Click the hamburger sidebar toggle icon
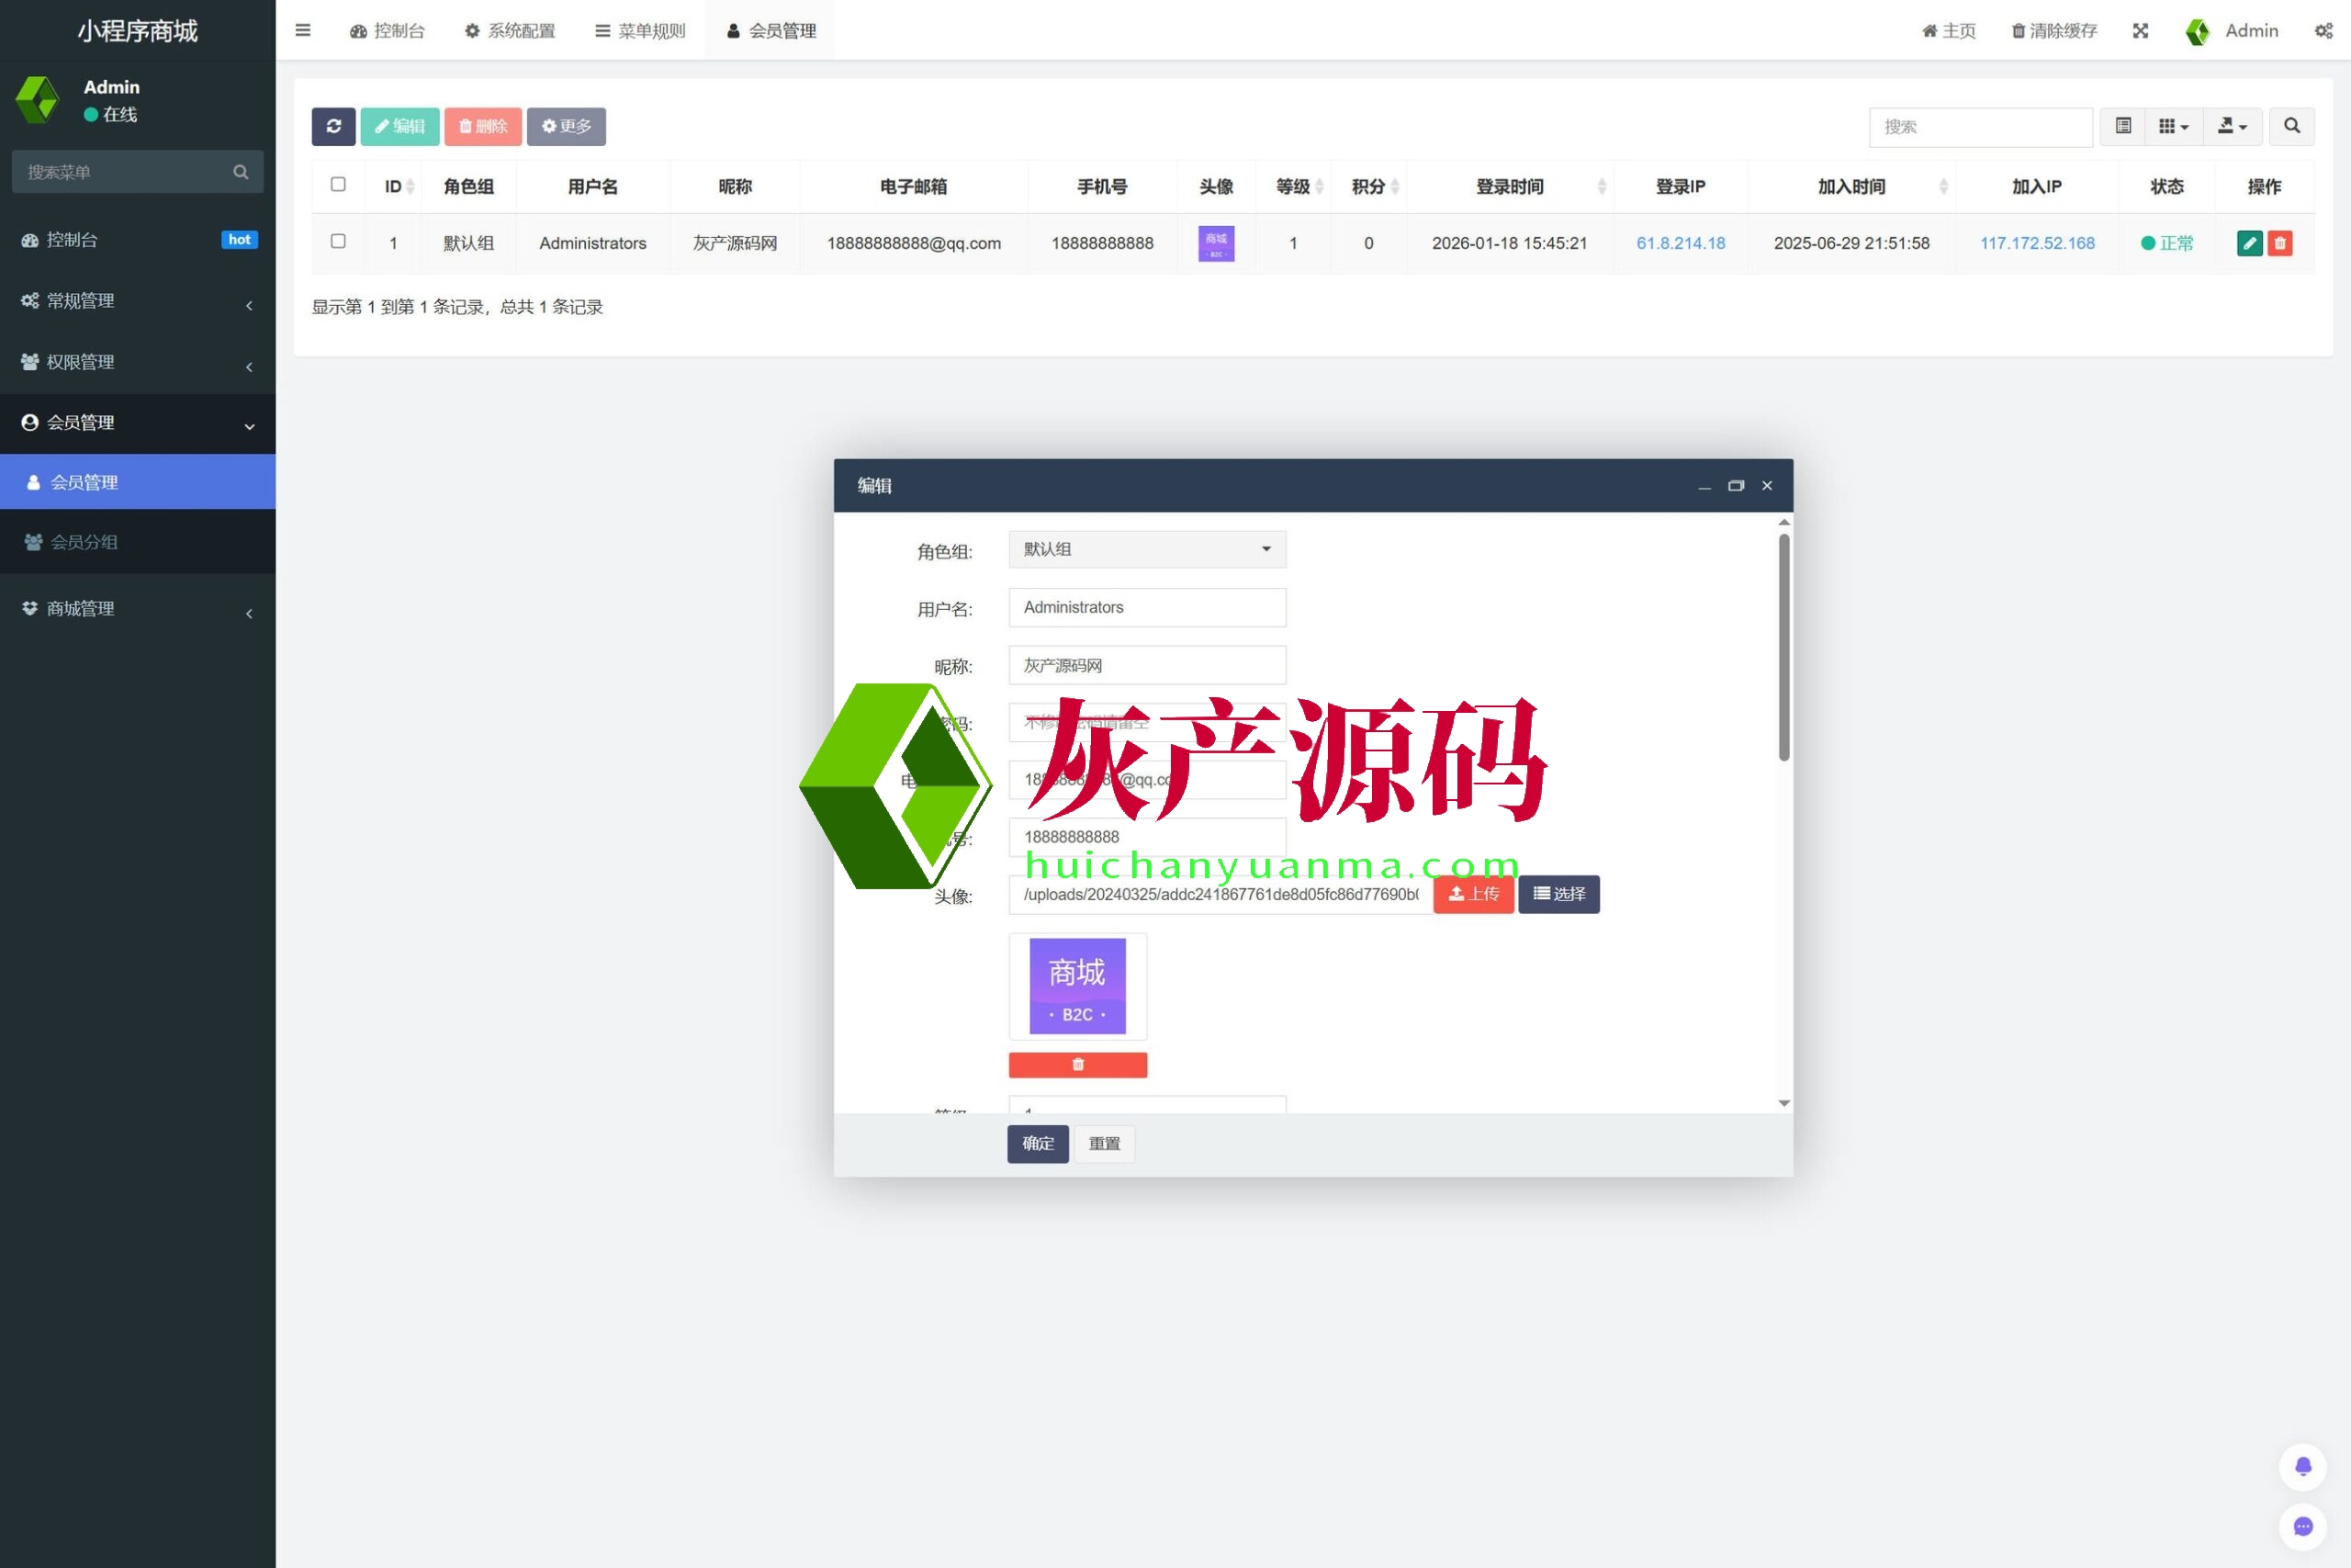The width and height of the screenshot is (2351, 1568). [x=303, y=31]
